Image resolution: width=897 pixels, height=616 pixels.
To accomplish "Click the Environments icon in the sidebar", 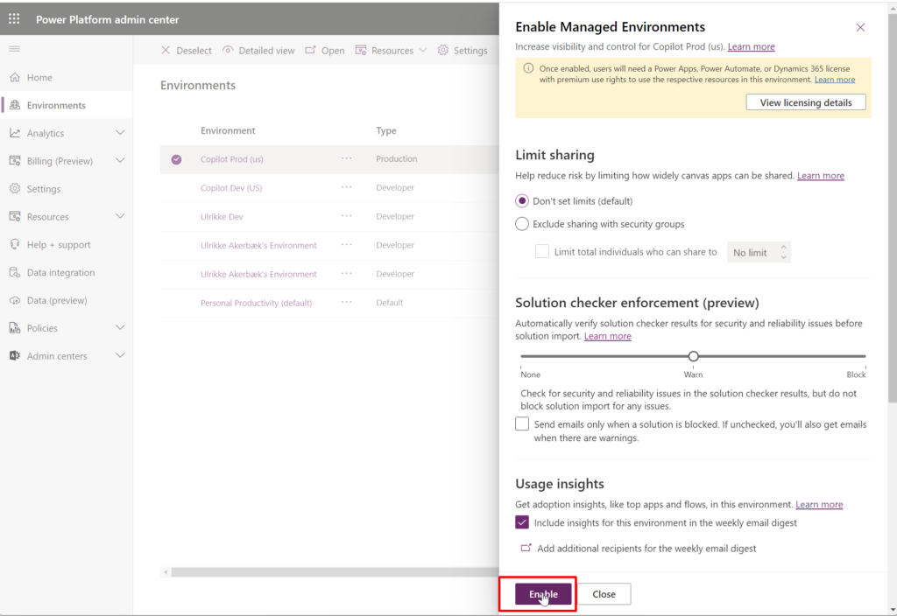I will 15,105.
